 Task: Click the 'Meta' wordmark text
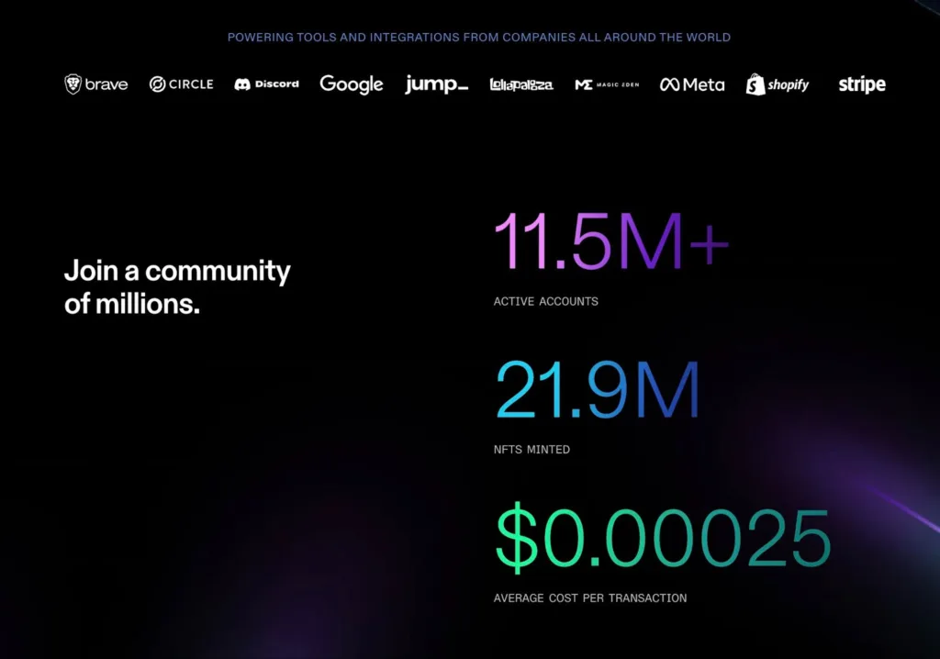(704, 84)
